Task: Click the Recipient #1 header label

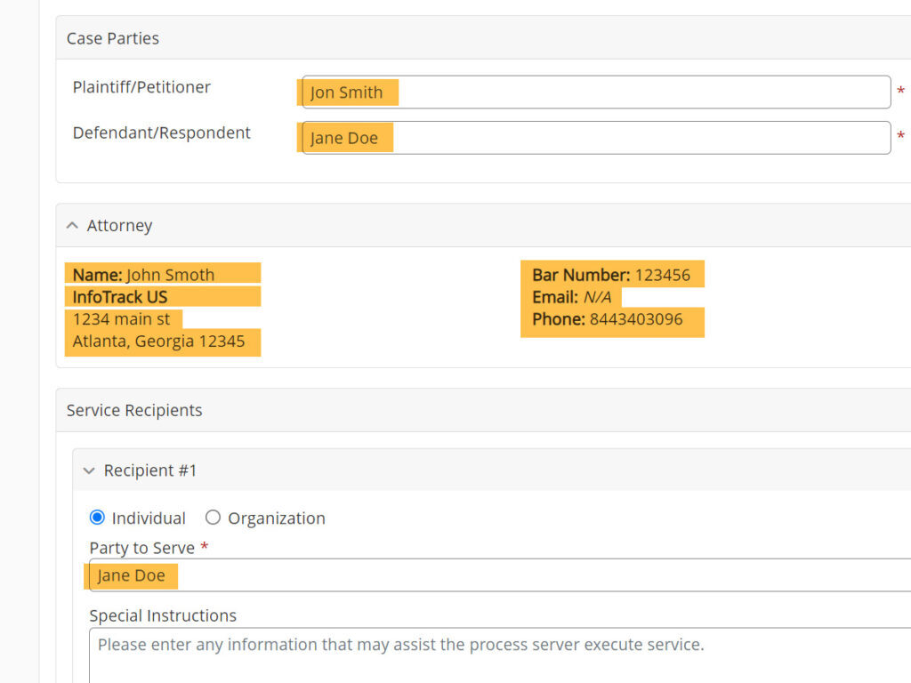Action: pyautogui.click(x=149, y=470)
